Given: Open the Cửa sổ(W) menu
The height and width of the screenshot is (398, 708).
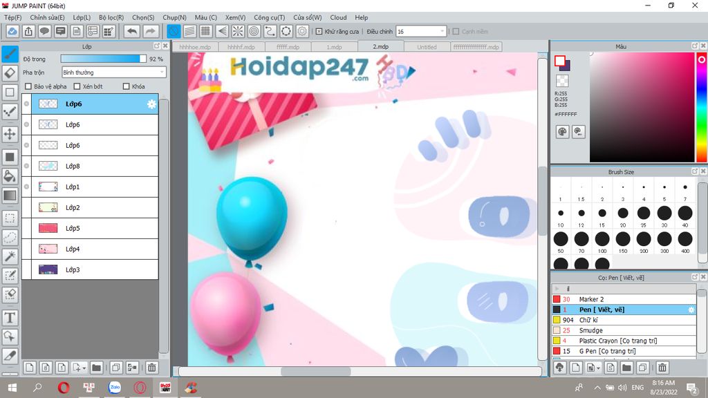Looking at the screenshot, I should click(308, 17).
